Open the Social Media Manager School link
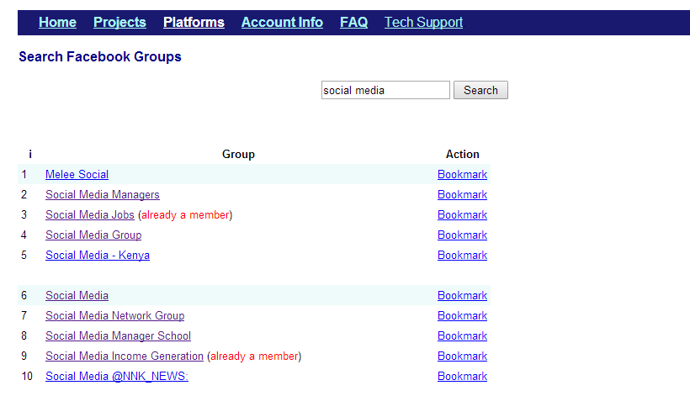Screen dimensions: 690x396 (119, 335)
